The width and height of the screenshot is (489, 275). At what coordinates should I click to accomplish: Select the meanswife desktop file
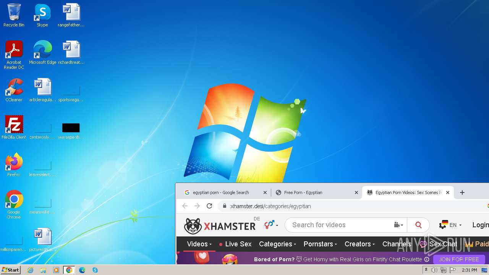tap(42, 206)
